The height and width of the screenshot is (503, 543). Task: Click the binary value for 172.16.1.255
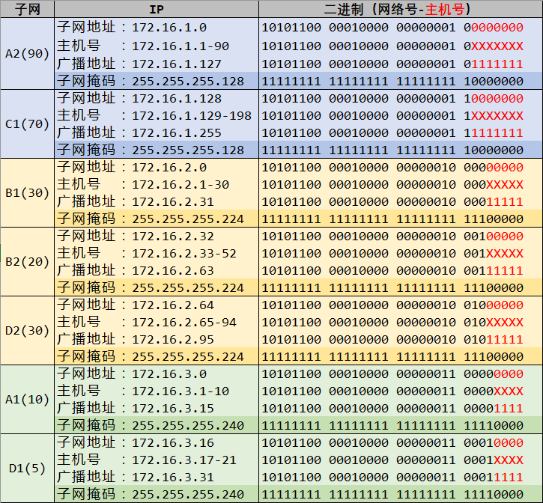pos(392,133)
